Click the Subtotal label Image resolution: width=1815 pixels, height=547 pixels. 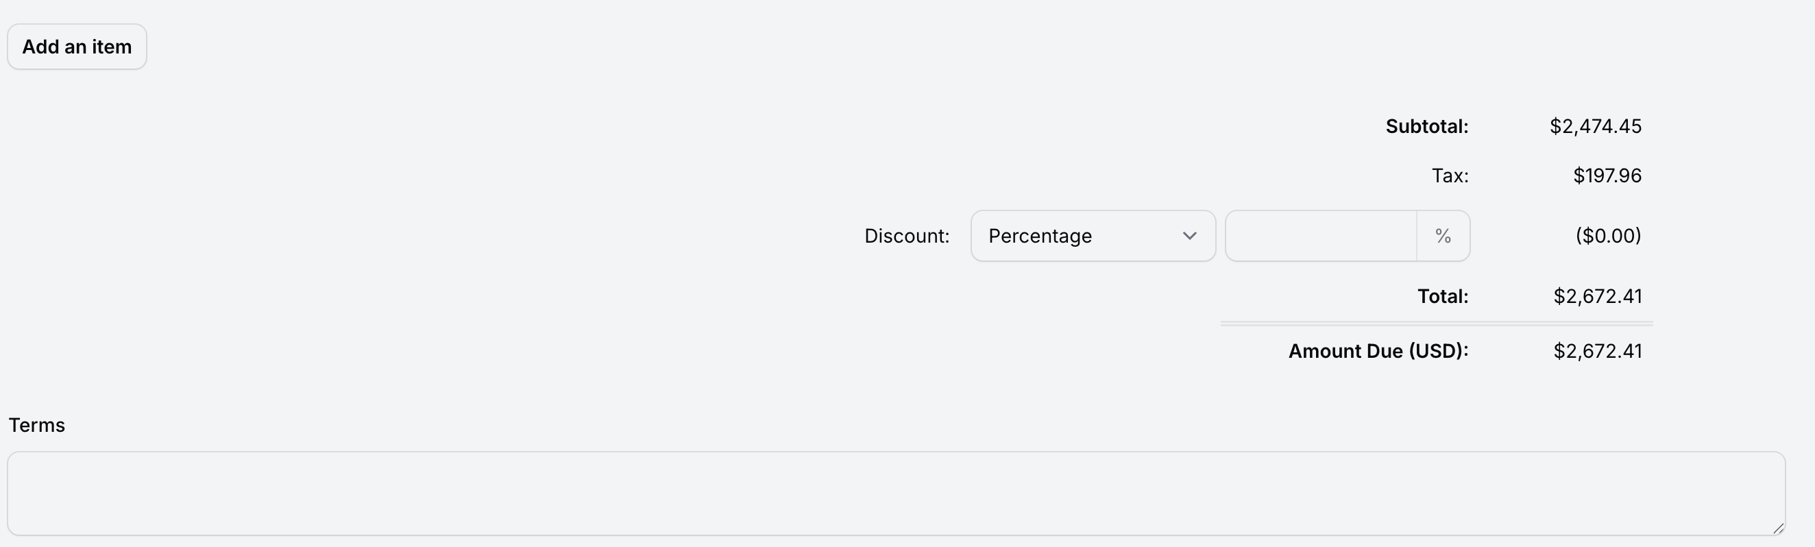pyautogui.click(x=1427, y=126)
